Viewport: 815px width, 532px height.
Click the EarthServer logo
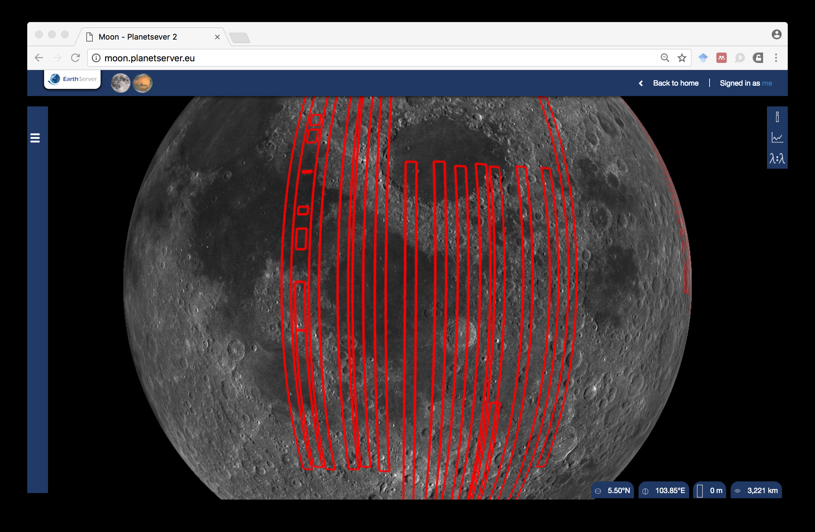[x=73, y=79]
